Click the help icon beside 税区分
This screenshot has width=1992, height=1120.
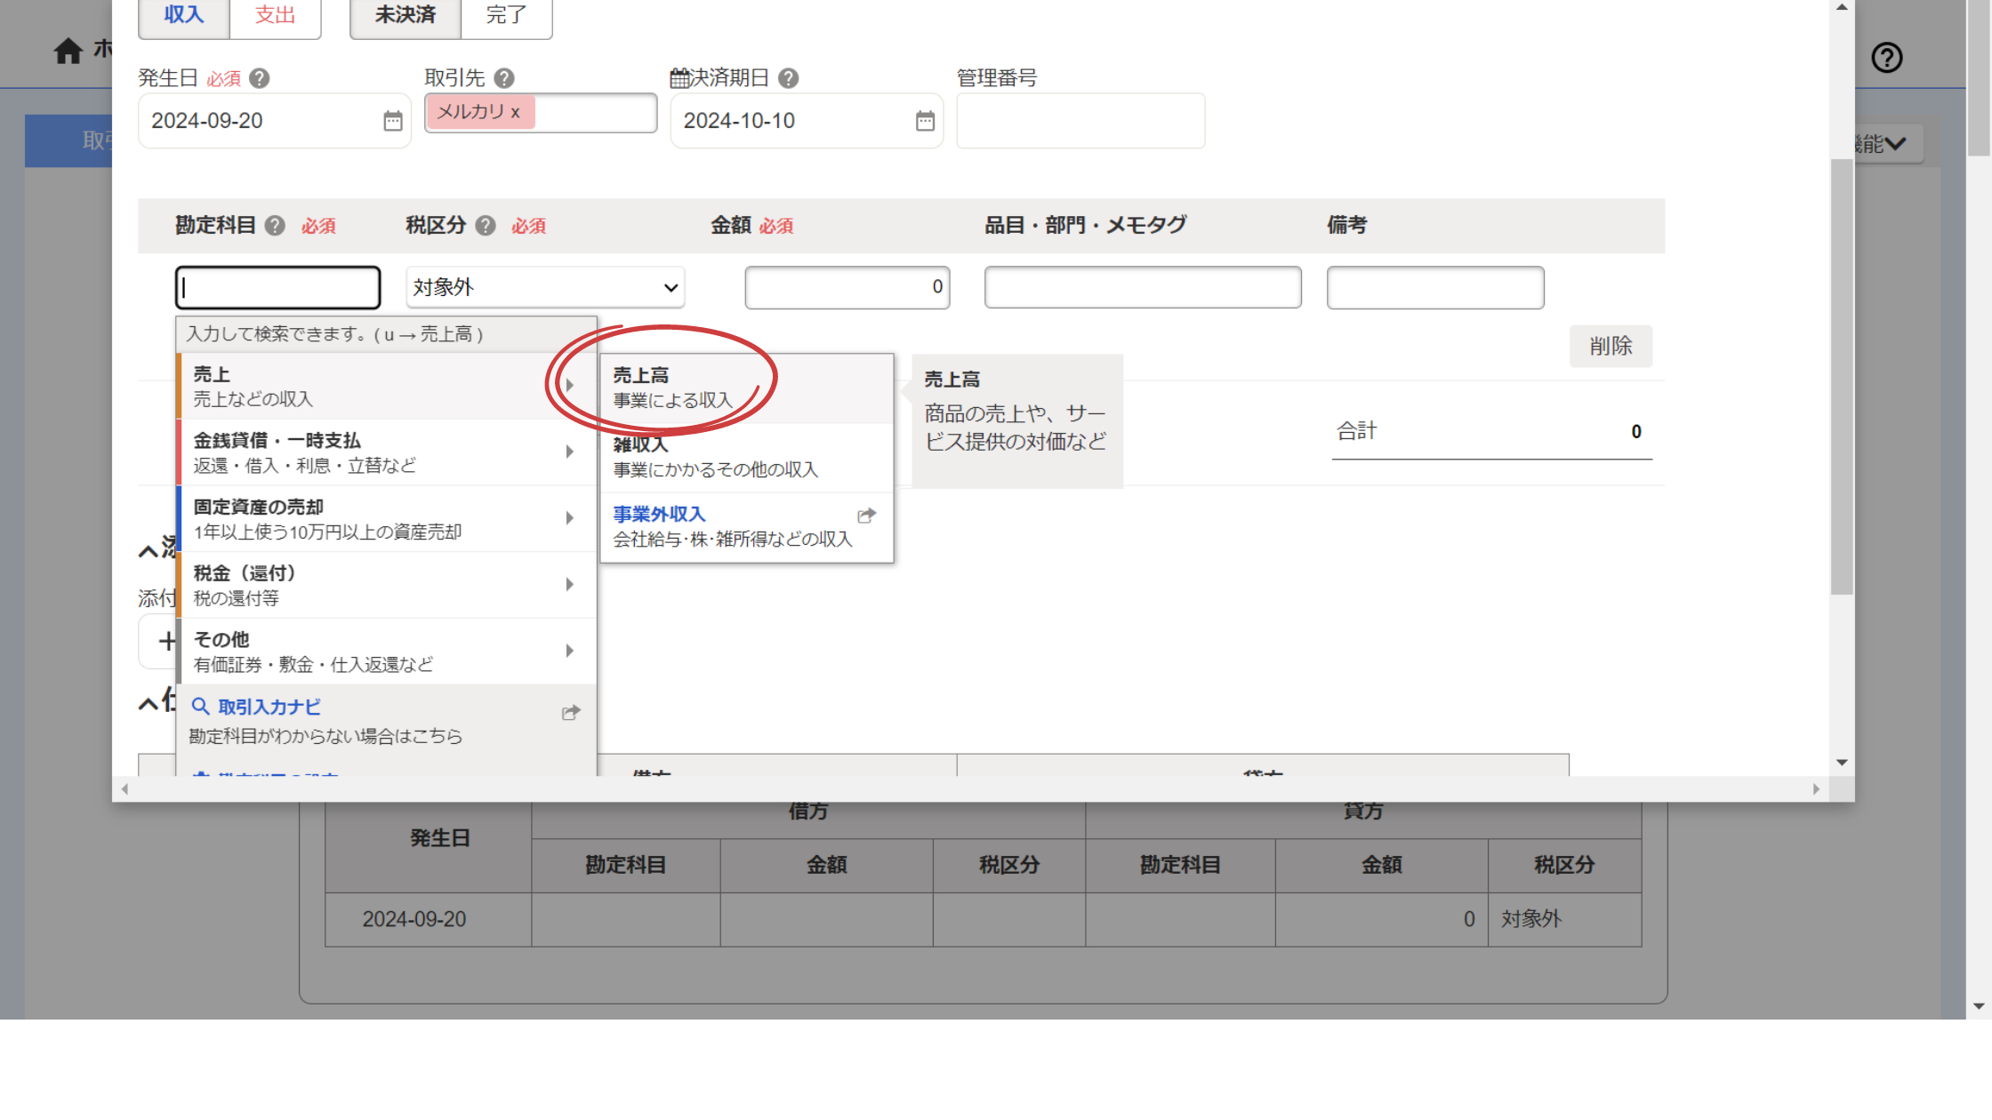(x=486, y=226)
